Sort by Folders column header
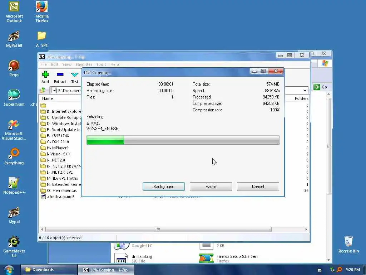366x275 pixels. pyautogui.click(x=301, y=98)
